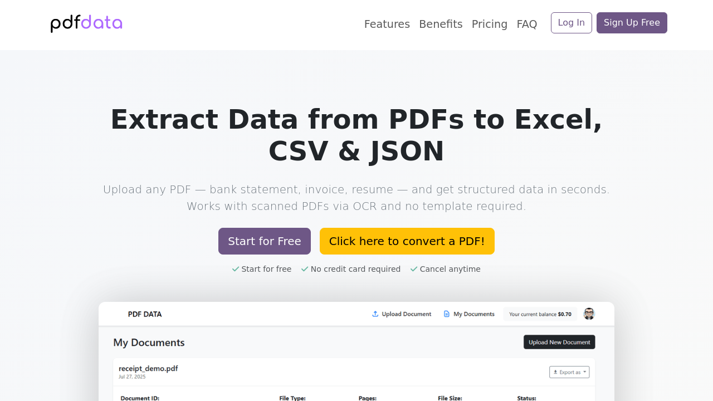The height and width of the screenshot is (401, 713).
Task: Click Upload New Document in the preview
Action: coord(559,341)
